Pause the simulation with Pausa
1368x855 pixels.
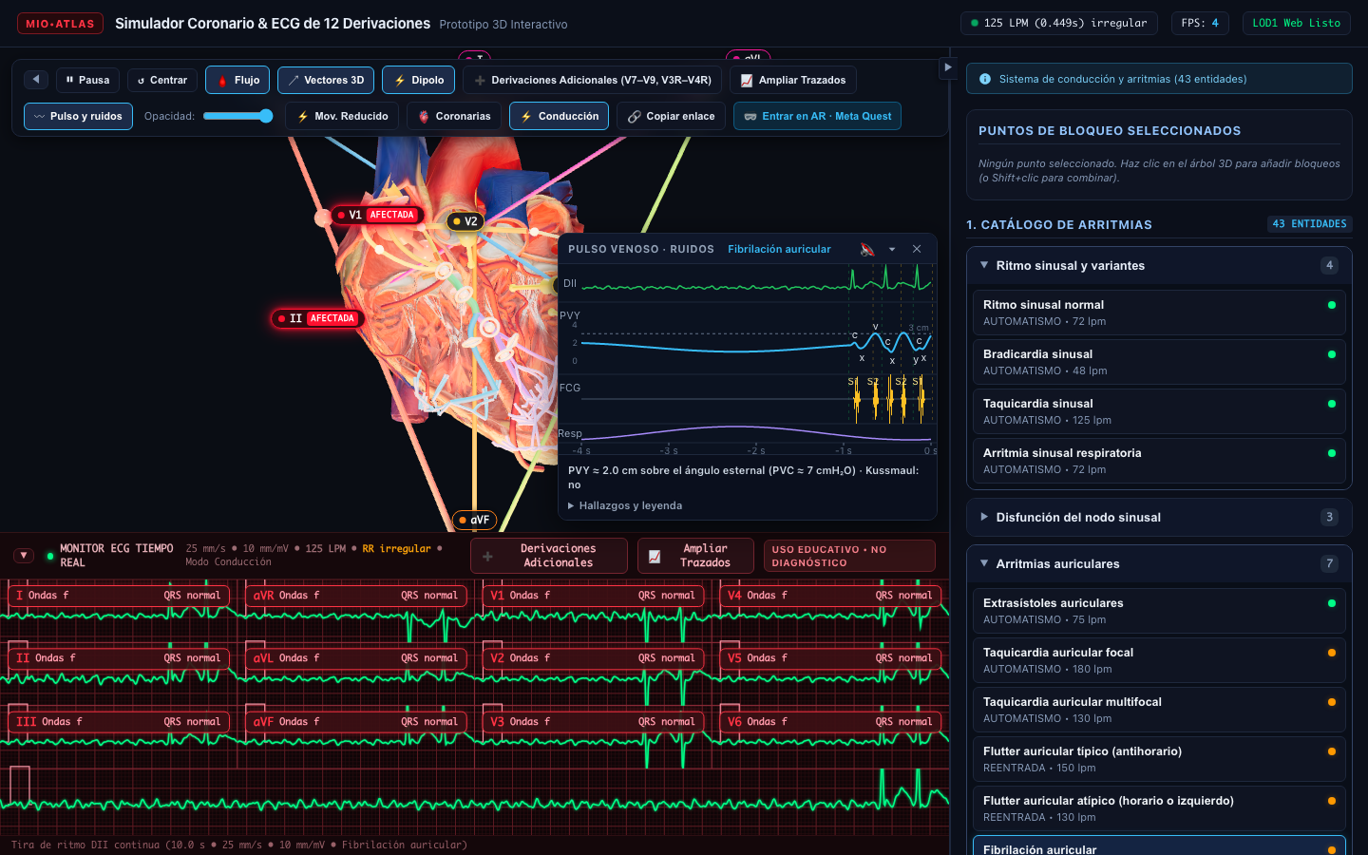[x=87, y=80]
